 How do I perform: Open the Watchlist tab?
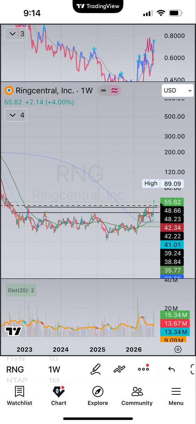[19, 395]
